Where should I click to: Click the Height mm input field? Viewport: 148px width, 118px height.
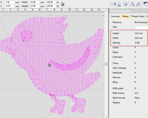point(34,6)
